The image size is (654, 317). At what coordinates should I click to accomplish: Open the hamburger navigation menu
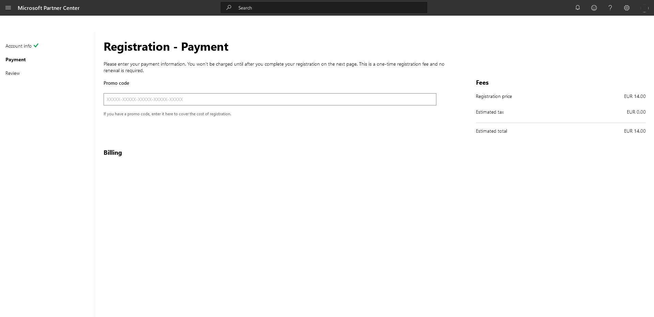point(8,7)
